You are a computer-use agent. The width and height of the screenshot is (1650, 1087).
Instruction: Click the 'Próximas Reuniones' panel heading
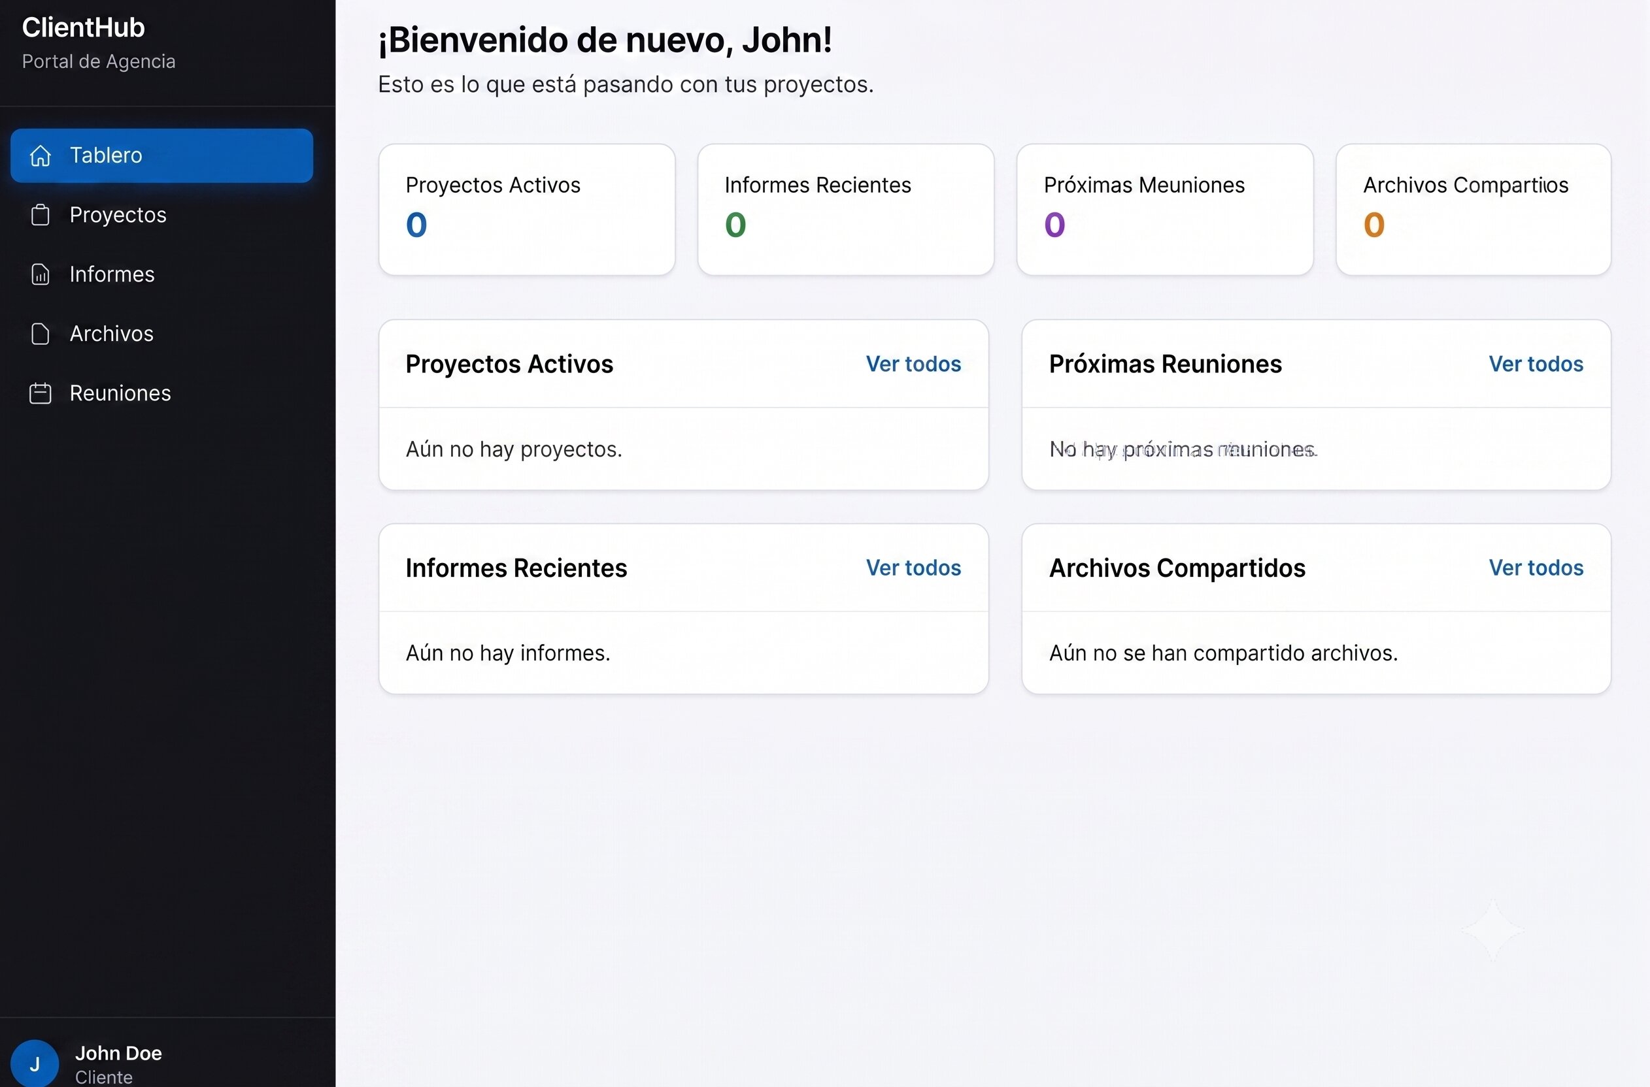click(x=1165, y=364)
